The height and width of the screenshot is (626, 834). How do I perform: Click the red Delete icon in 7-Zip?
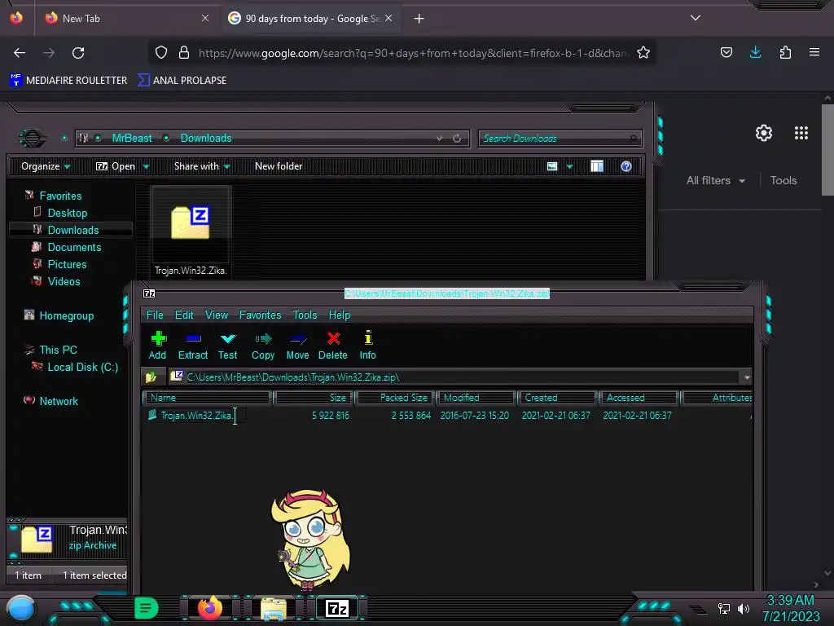coord(333,346)
